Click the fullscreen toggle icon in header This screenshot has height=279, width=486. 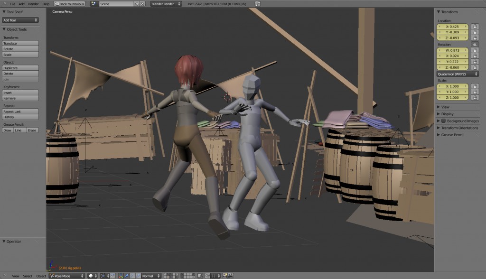point(257,4)
